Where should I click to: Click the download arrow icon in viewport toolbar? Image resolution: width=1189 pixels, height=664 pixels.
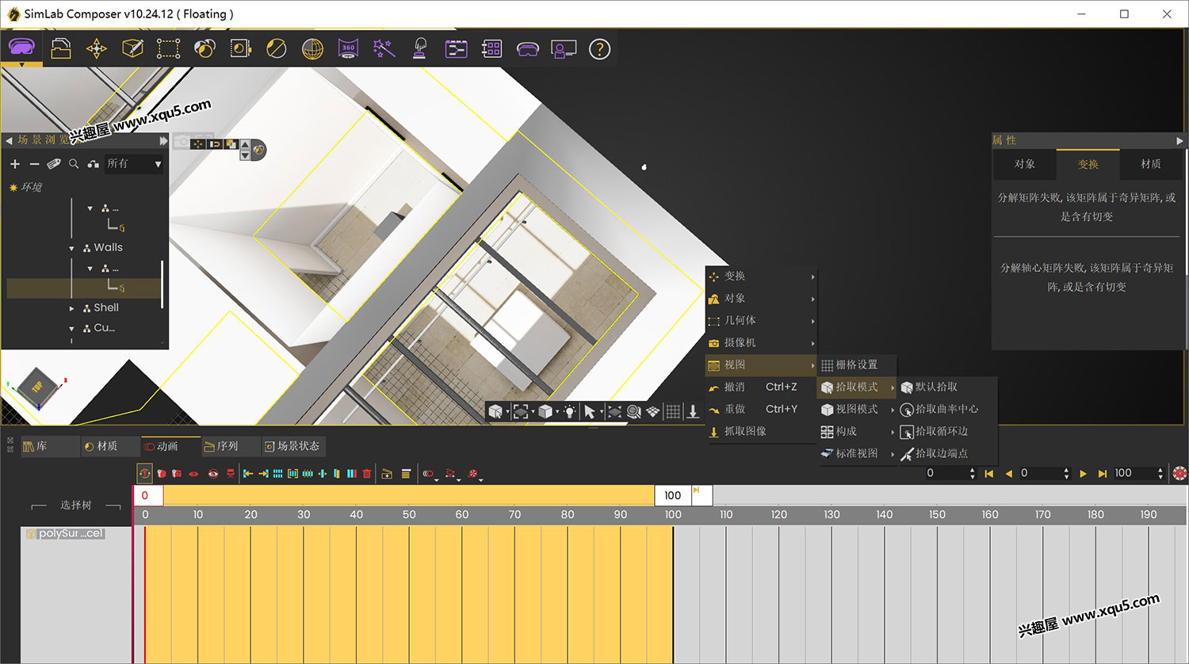click(x=692, y=411)
